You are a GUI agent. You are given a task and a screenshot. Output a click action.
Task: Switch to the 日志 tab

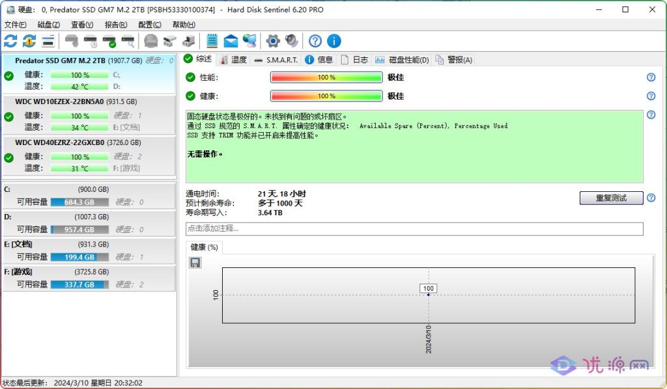(x=355, y=60)
